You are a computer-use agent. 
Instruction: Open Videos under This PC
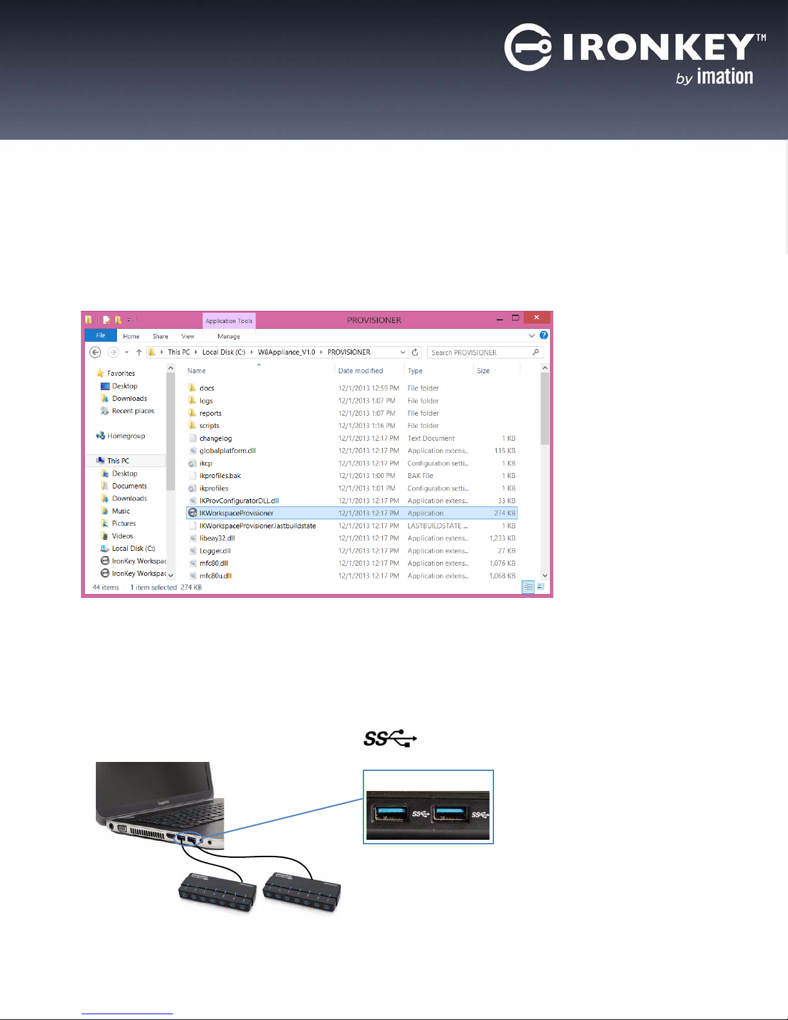122,536
